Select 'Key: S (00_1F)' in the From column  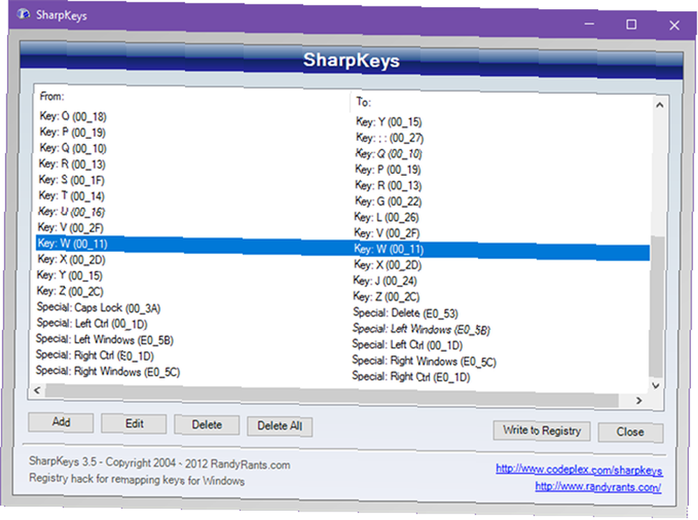[72, 180]
